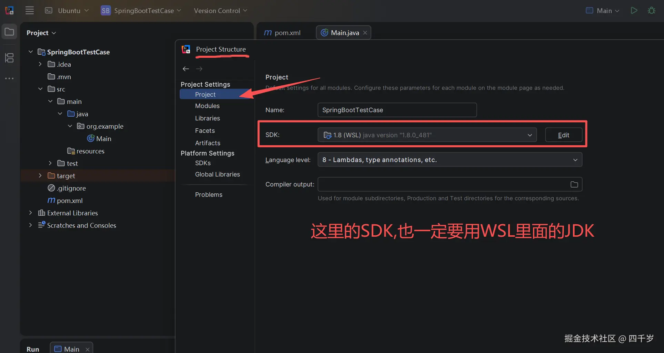Open the Project tool window sidebar icon
664x353 pixels.
(9, 31)
